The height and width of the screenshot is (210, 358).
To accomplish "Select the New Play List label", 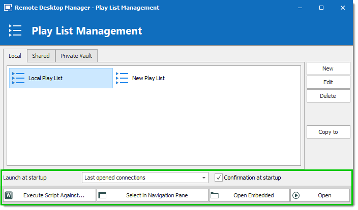I will pyautogui.click(x=148, y=78).
